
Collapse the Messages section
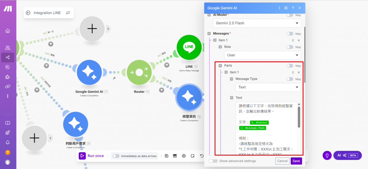pos(209,34)
